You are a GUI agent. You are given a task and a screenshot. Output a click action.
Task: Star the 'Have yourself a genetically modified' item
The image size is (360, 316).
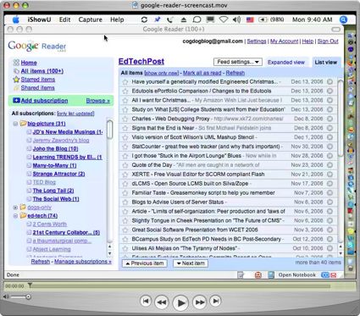[125, 82]
